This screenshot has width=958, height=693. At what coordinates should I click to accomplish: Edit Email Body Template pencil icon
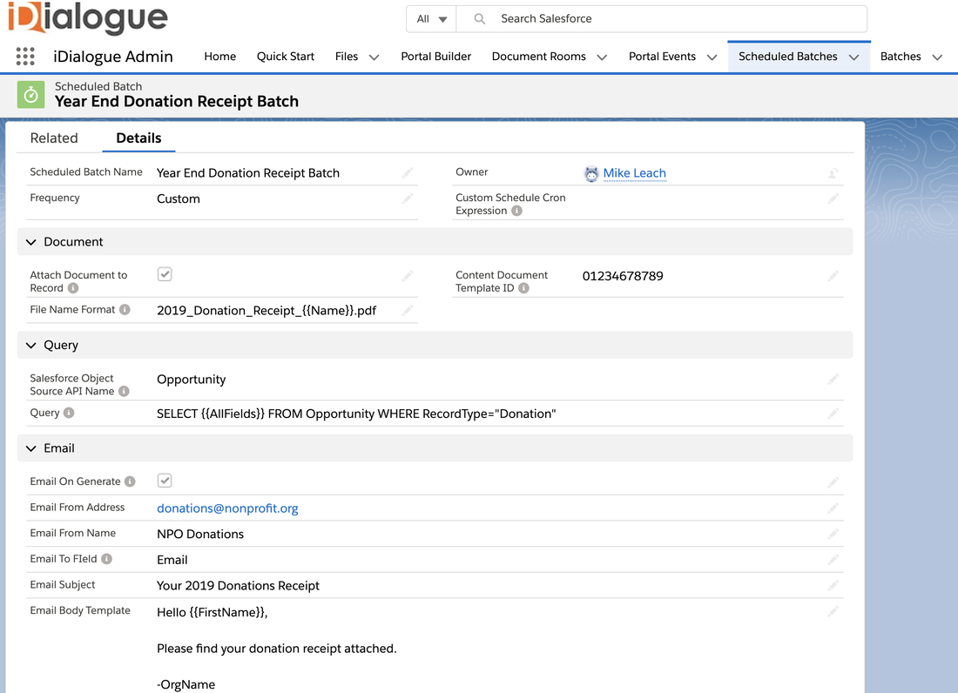(833, 611)
